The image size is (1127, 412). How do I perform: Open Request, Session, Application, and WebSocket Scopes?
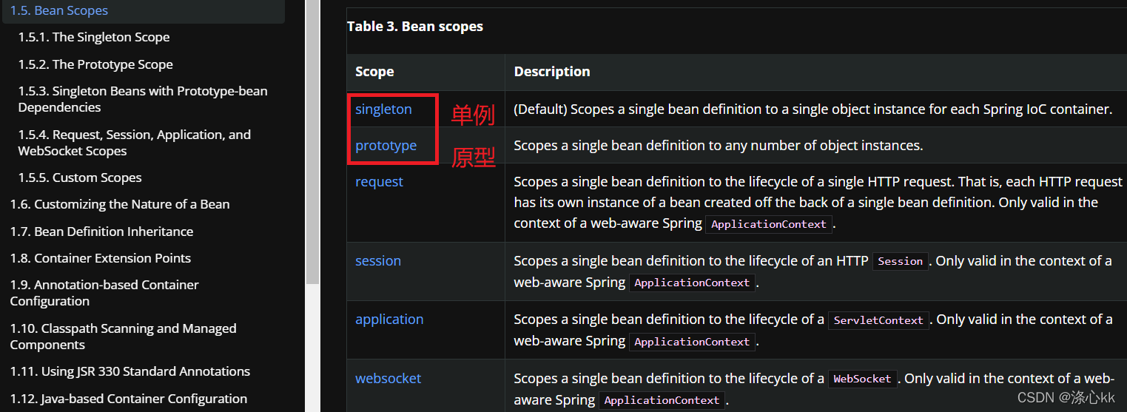coord(135,143)
